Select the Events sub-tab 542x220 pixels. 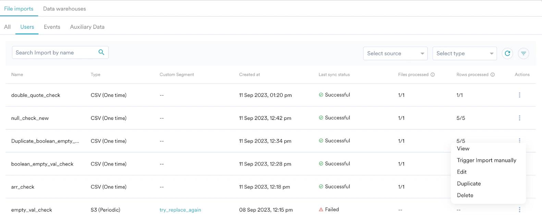click(x=52, y=27)
